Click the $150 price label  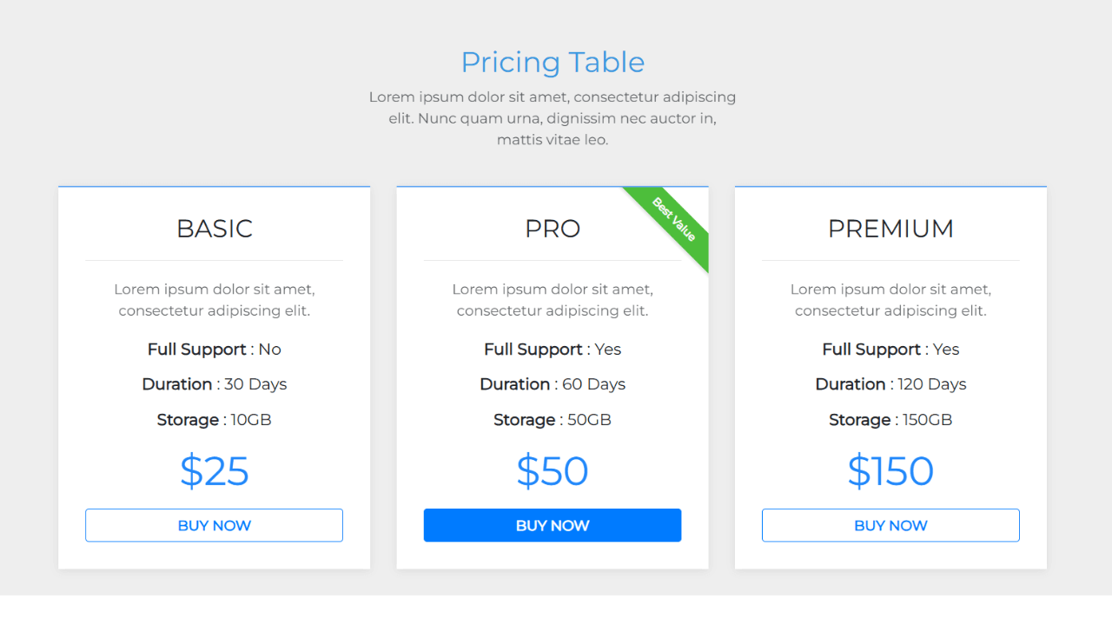pyautogui.click(x=890, y=471)
